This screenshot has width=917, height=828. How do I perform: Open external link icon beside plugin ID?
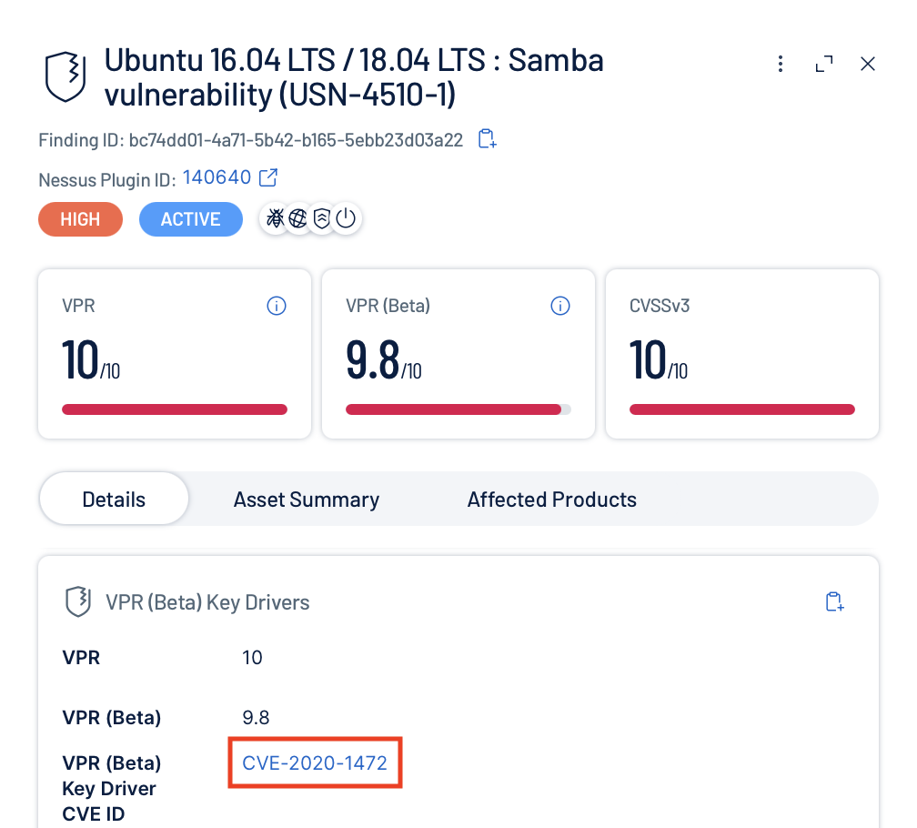(x=267, y=177)
